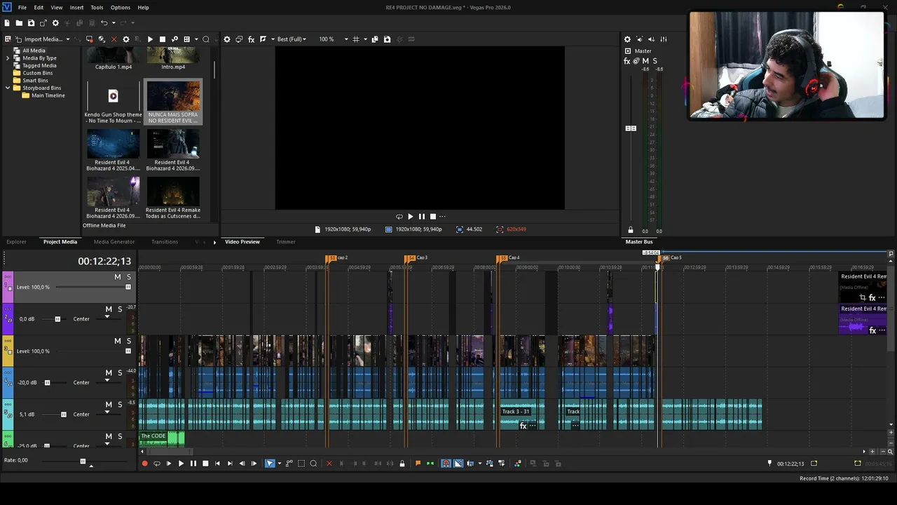Open the Import Media dropdown arrow

68,39
